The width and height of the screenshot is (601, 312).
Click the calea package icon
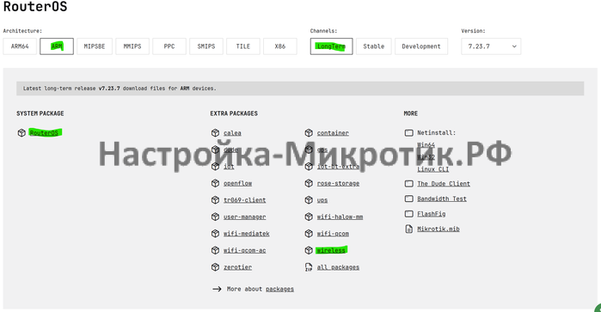coord(215,132)
